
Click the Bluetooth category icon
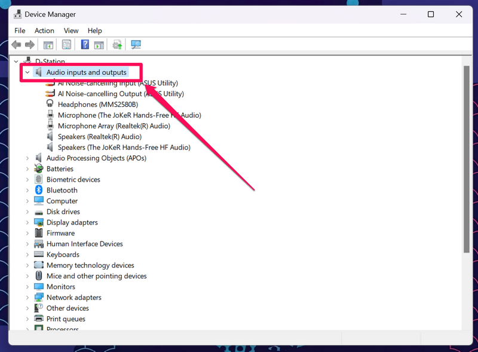tap(39, 190)
